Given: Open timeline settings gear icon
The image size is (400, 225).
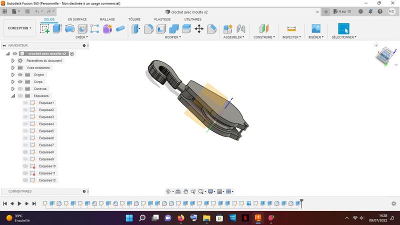Looking at the screenshot, I should (x=393, y=203).
